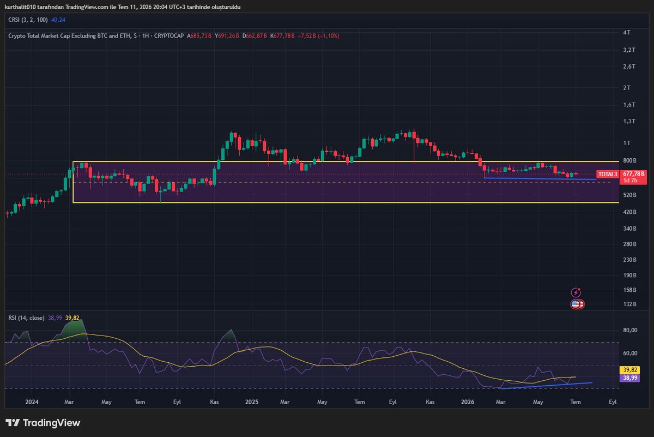The height and width of the screenshot is (437, 654).
Task: Click the yellow 39,82 RSI axis tag
Action: pos(629,370)
